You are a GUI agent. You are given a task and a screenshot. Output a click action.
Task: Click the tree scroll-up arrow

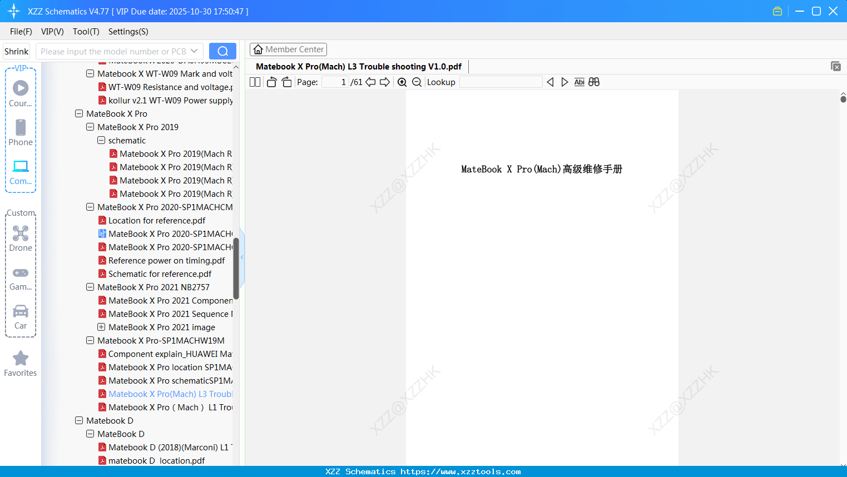pyautogui.click(x=236, y=67)
